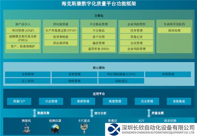
Task: Click the 检测仪器 inspection instrument icon
Action: pos(54,130)
